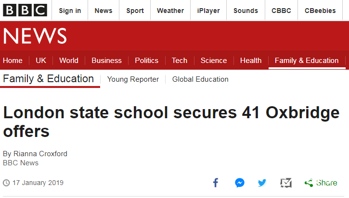Select the World news tab
The height and width of the screenshot is (198, 349).
(69, 61)
